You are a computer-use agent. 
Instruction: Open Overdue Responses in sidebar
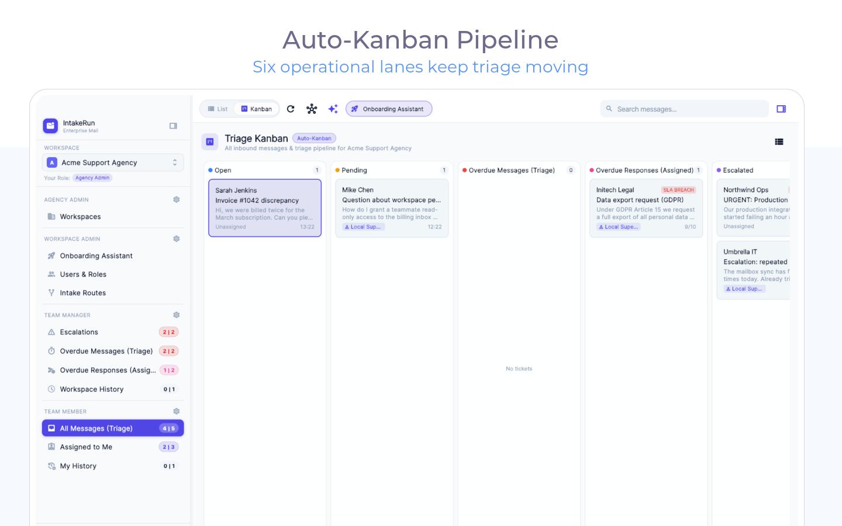click(113, 371)
